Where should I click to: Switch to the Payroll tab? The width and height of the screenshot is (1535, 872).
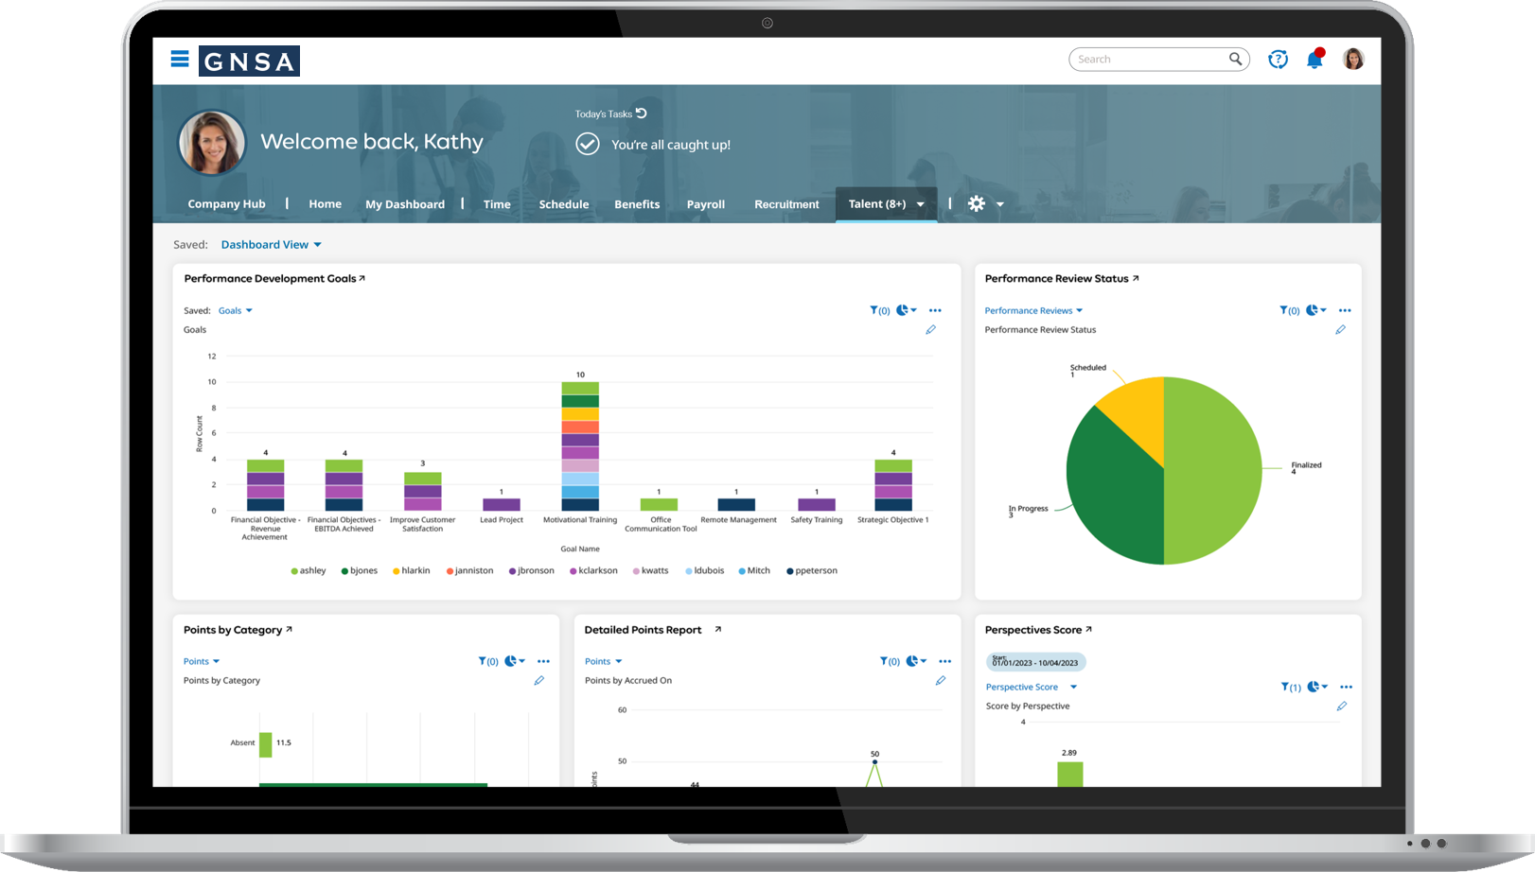coord(706,203)
